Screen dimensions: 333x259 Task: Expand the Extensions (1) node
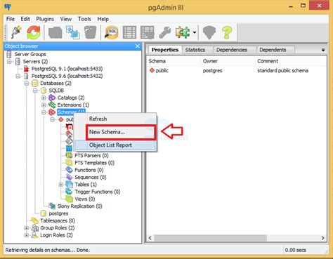[44, 105]
